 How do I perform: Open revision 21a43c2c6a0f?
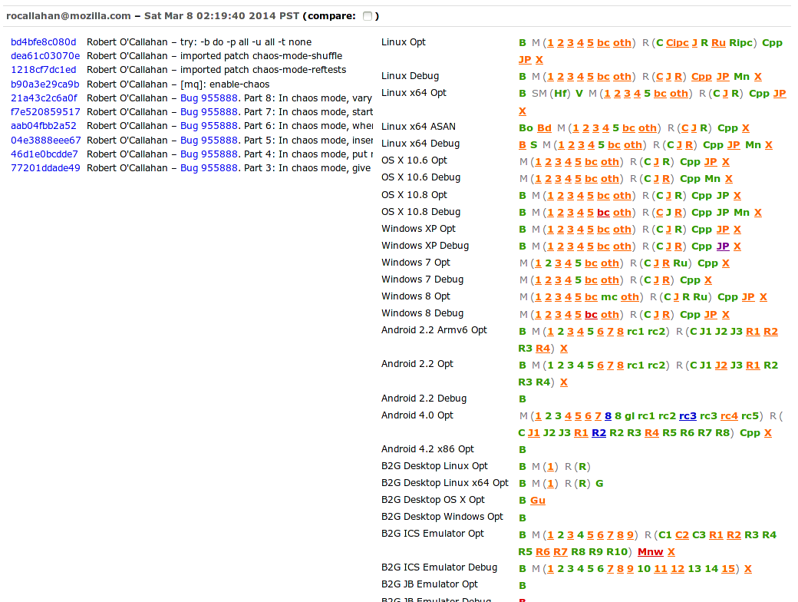44,98
